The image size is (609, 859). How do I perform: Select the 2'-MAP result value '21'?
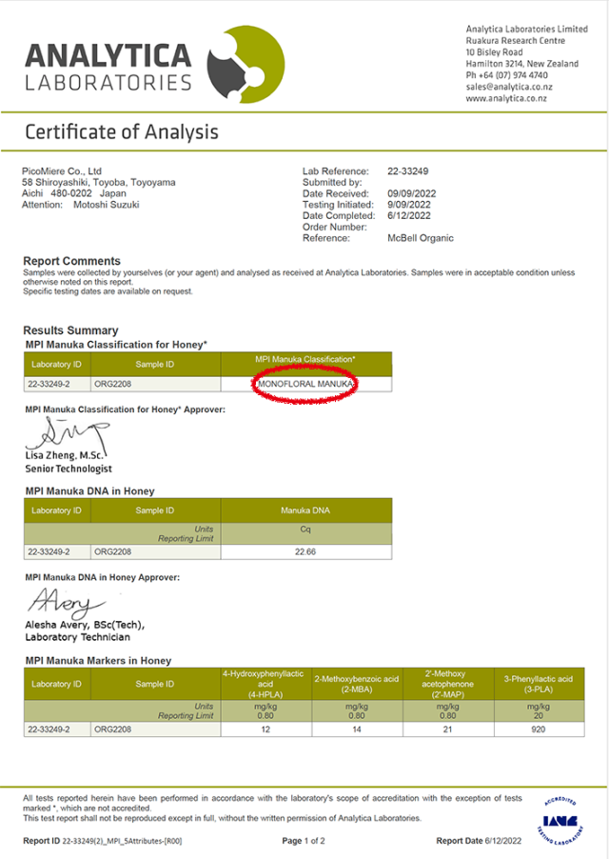pyautogui.click(x=447, y=729)
